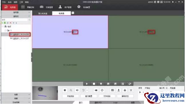Select the 10.3.4.241 HDMI4 wall window

click(147, 65)
